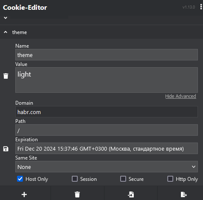
Task: Uncheck the Host Only checkbox
Action: [20, 179]
